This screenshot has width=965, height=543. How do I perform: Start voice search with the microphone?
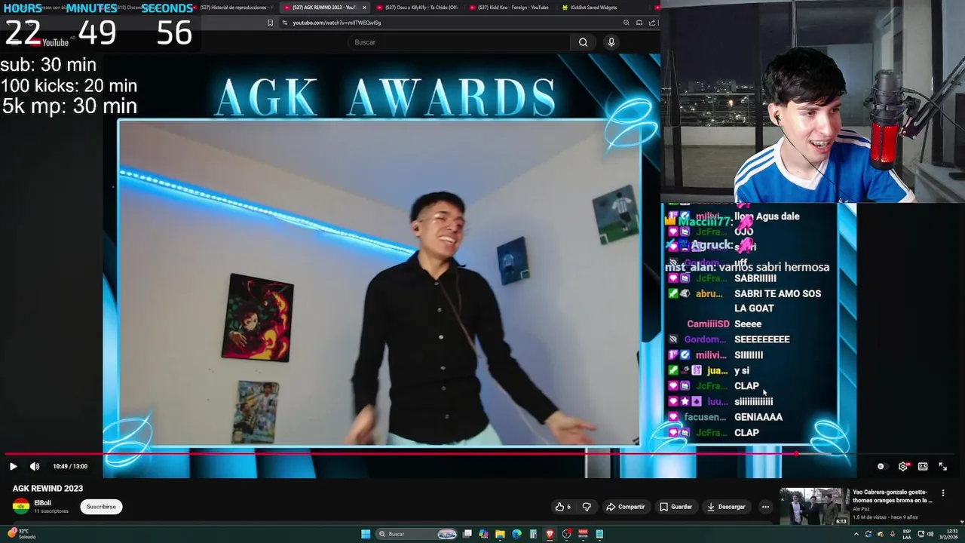(611, 42)
